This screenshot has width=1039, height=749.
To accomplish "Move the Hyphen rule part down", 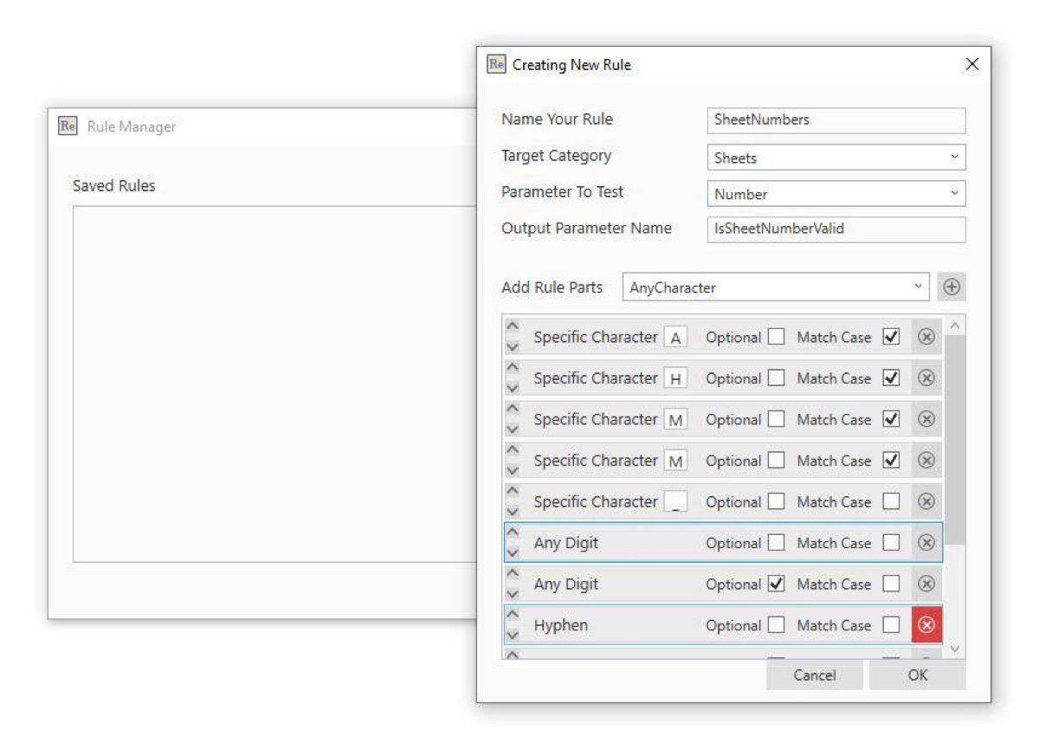I will click(x=512, y=635).
